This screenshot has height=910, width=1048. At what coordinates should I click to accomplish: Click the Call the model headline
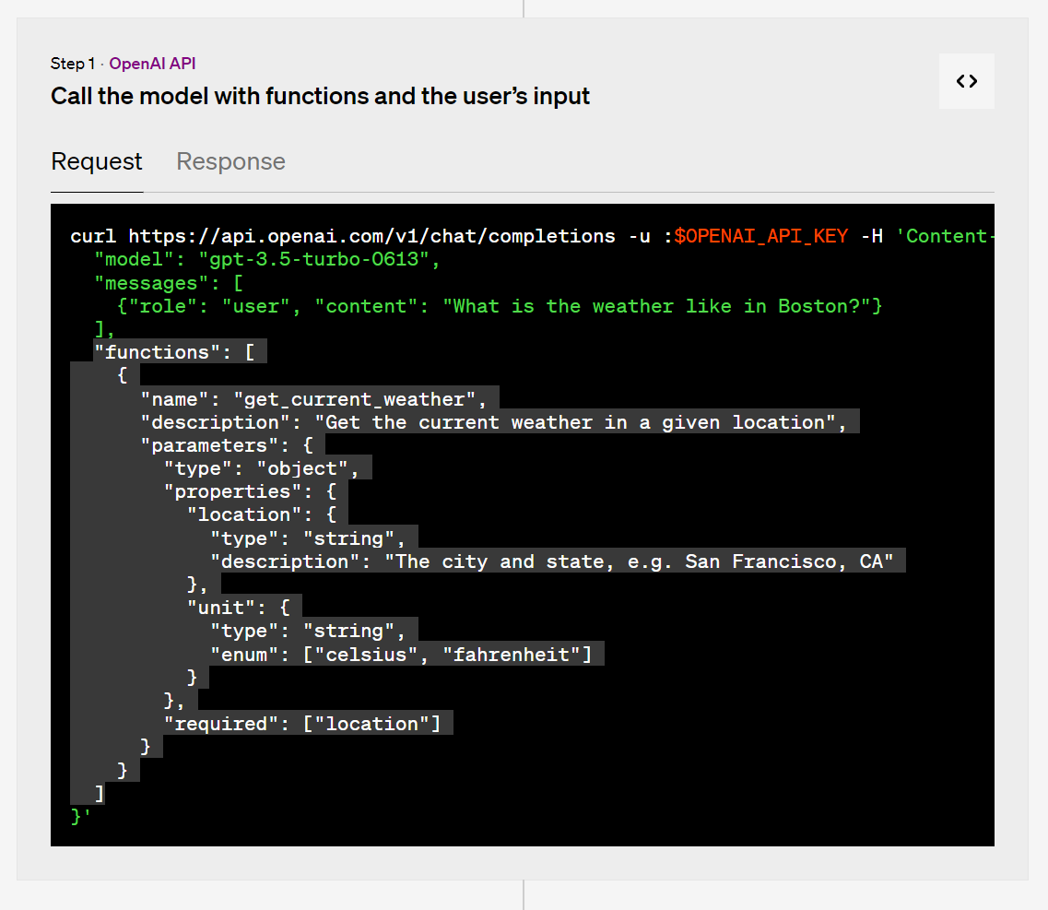[x=320, y=96]
